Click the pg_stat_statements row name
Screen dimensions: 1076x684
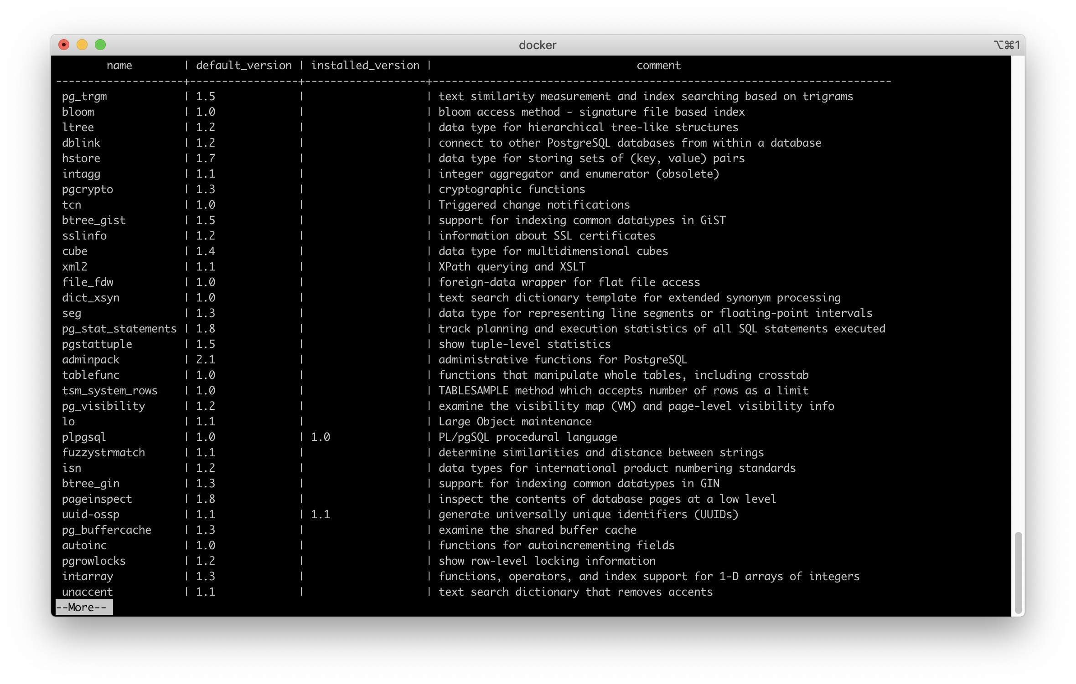[x=119, y=329]
